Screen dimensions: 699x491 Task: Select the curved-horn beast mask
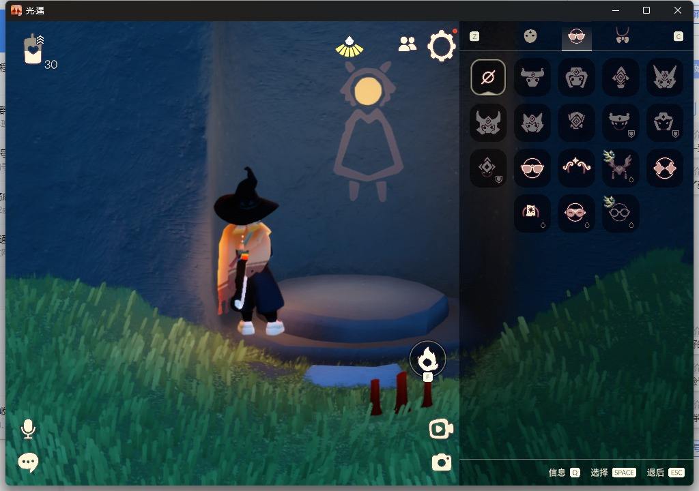pyautogui.click(x=488, y=123)
